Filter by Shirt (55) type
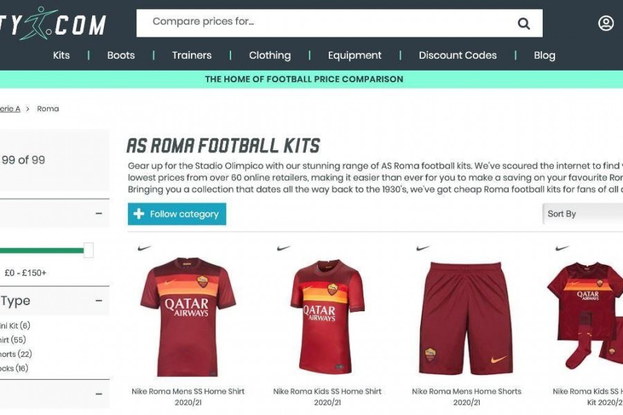Image resolution: width=623 pixels, height=415 pixels. [x=12, y=340]
